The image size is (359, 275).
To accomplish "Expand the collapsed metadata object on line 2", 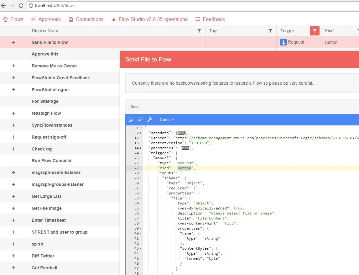I will pyautogui.click(x=181, y=133).
